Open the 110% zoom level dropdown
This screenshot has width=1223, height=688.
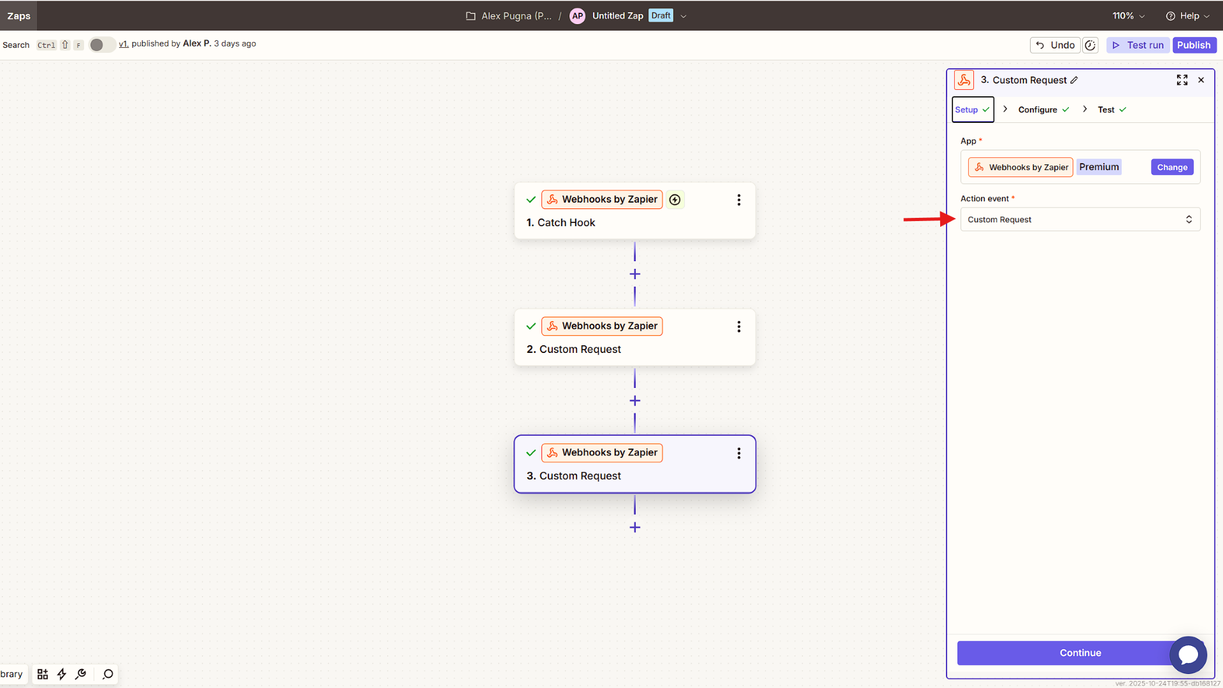coord(1127,15)
